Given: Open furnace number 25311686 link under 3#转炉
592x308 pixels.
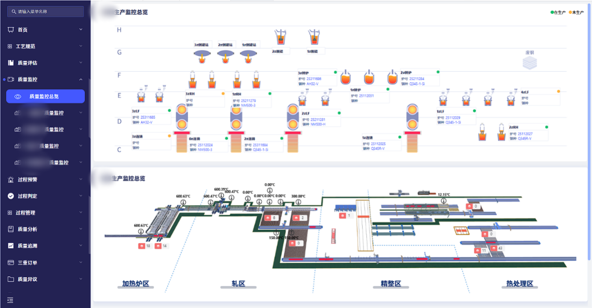Looking at the screenshot, I should [313, 79].
